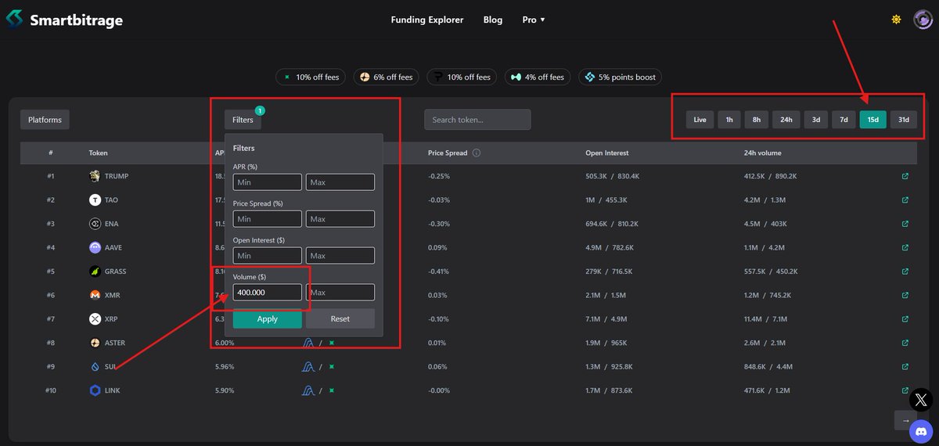Sort by the 24h volume column header
This screenshot has height=446, width=939.
coord(762,153)
